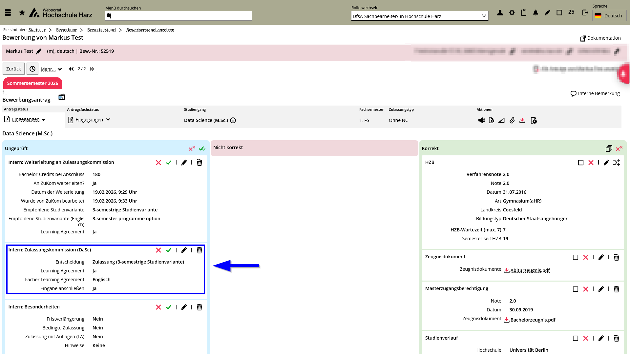Click the Zurück button

click(13, 69)
